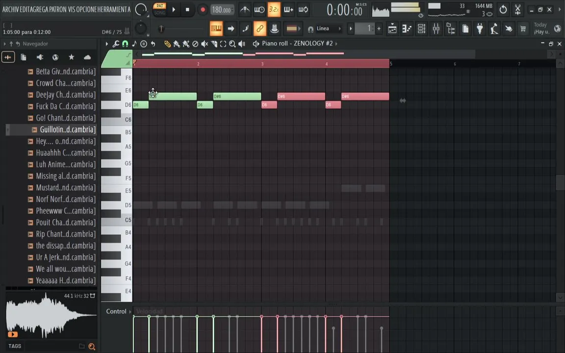Toggle the 3.2.1 countdown before recording

pyautogui.click(x=274, y=10)
